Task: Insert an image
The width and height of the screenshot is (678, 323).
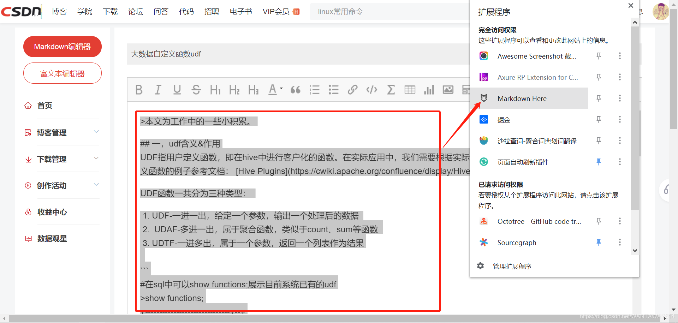Action: click(448, 90)
